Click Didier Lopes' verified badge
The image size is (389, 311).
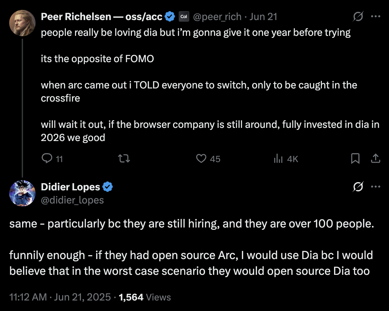click(108, 187)
